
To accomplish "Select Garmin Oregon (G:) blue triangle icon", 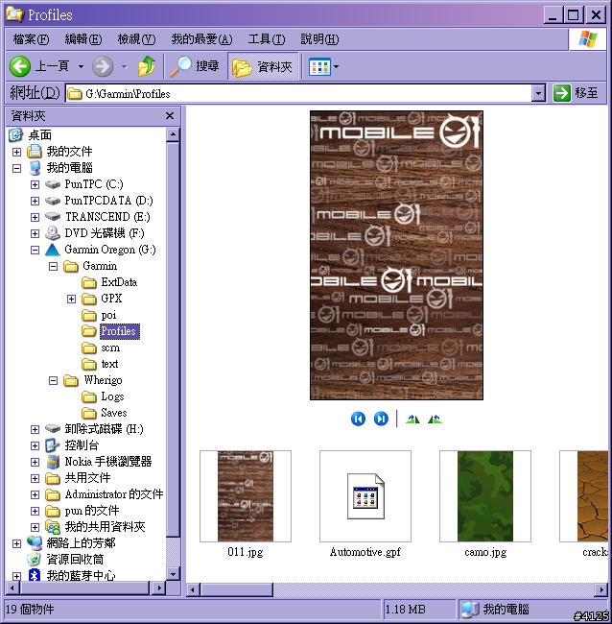I will [x=53, y=250].
